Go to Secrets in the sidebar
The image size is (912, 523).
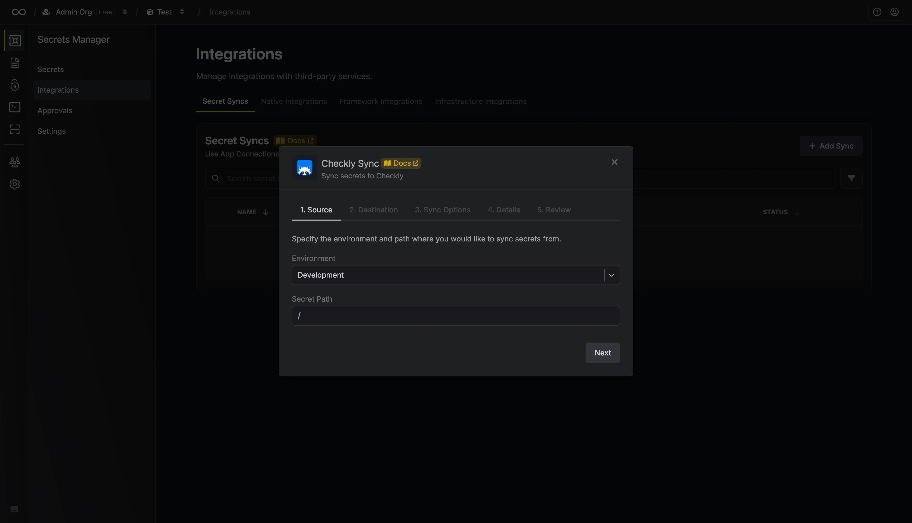point(92,69)
